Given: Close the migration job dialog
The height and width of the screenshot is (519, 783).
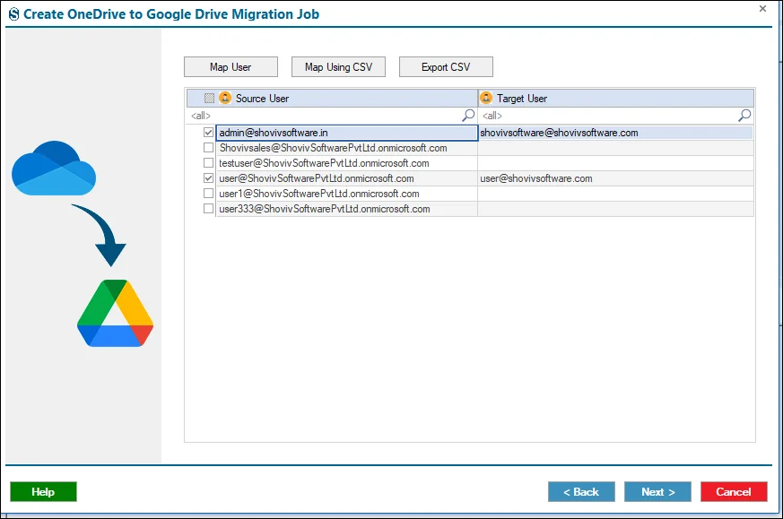Looking at the screenshot, I should point(762,8).
